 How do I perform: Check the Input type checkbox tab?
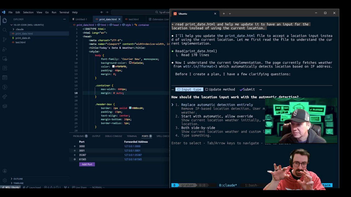point(189,89)
